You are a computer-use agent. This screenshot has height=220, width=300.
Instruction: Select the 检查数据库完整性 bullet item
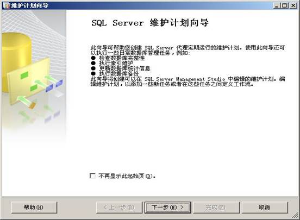pos(122,58)
